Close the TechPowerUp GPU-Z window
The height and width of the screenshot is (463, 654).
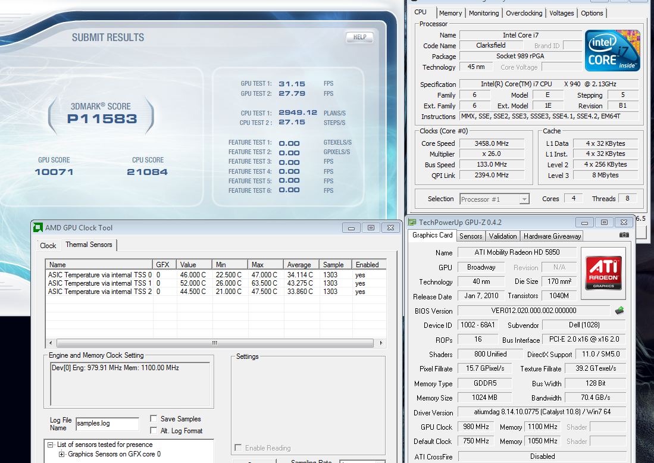click(624, 223)
